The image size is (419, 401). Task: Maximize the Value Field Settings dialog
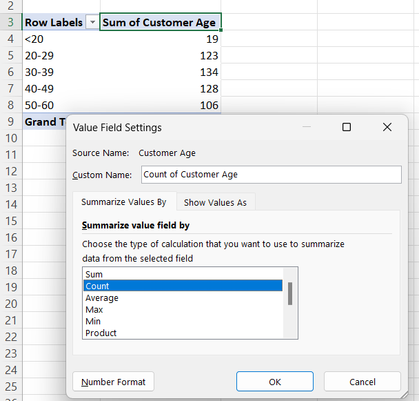click(347, 127)
